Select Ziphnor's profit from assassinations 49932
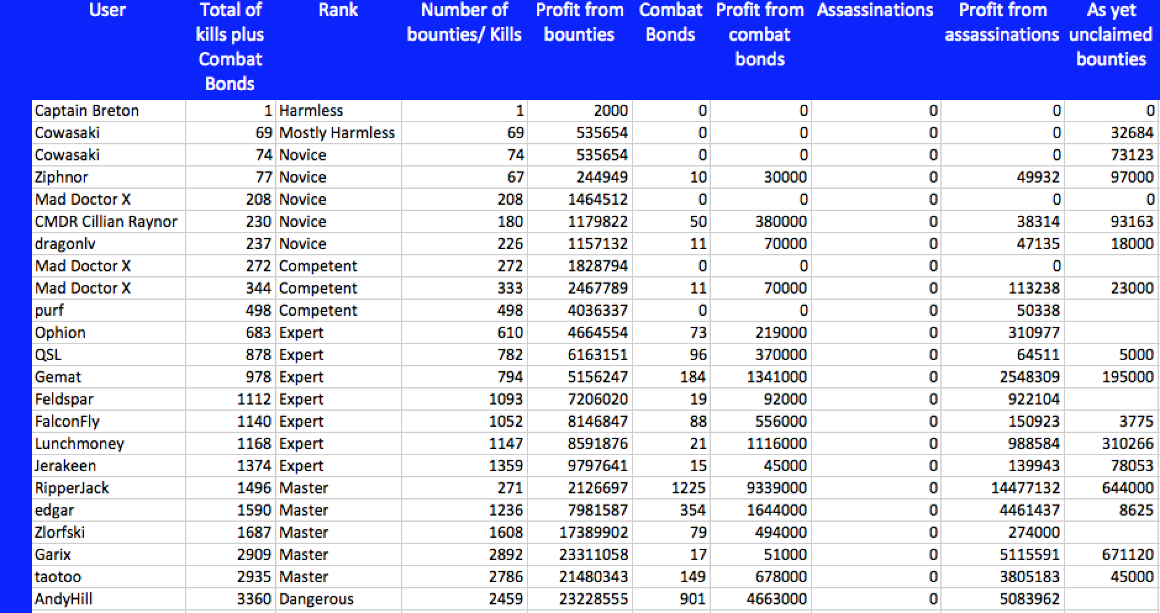 click(1003, 177)
